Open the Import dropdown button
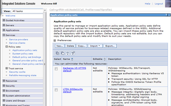Screen dimensions: 171x106 [95, 46]
